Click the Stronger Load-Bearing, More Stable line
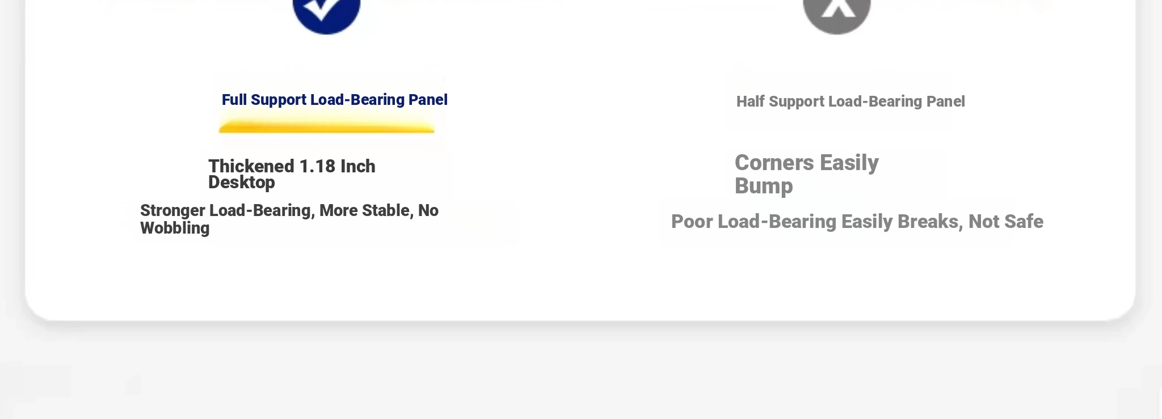 coord(289,211)
